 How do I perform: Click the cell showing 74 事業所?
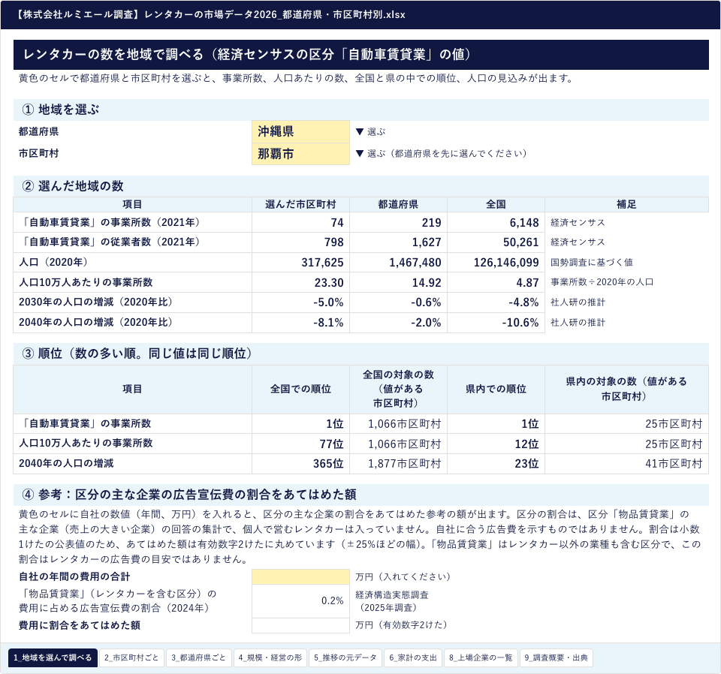[x=300, y=222]
